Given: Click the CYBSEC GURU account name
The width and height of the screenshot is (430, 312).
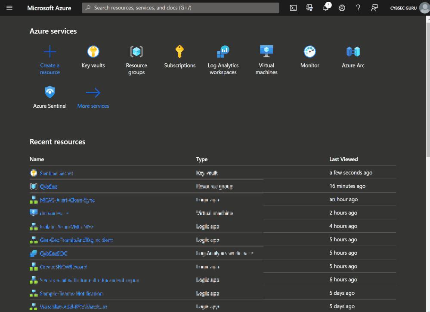Looking at the screenshot, I should coord(403,8).
